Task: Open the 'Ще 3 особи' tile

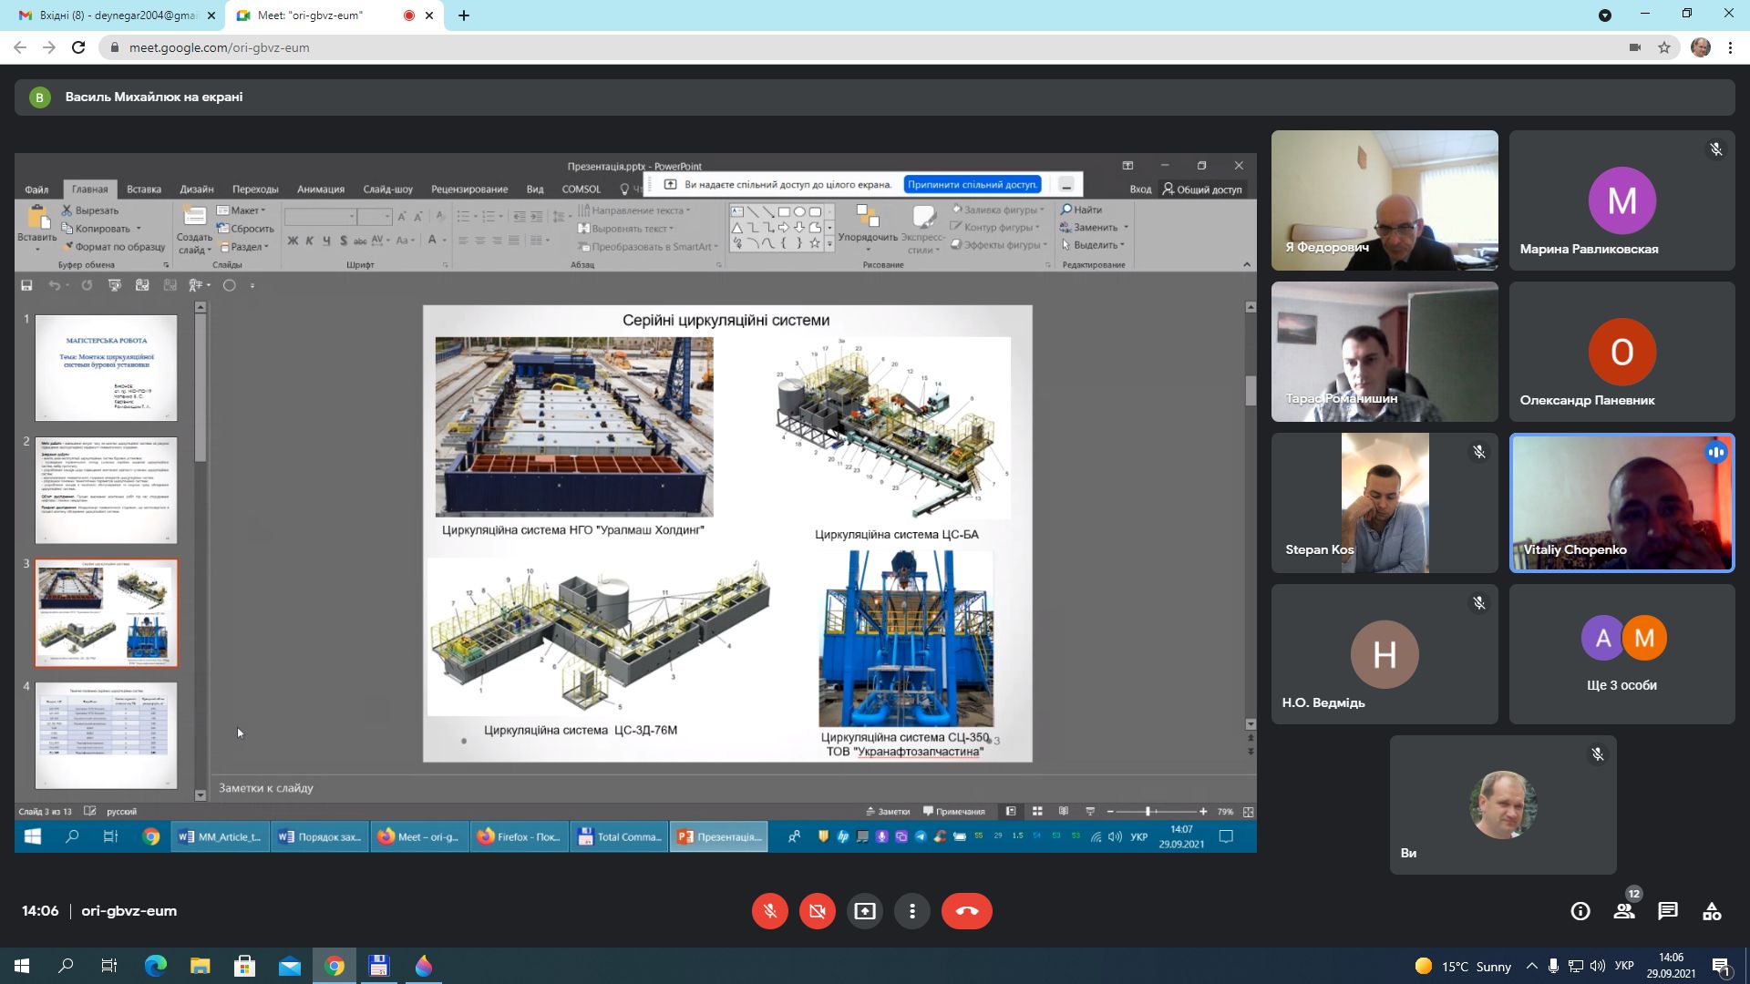Action: [1621, 654]
